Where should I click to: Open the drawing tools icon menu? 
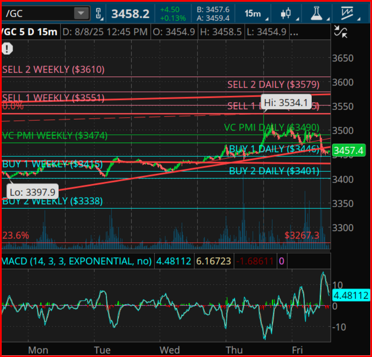347,14
